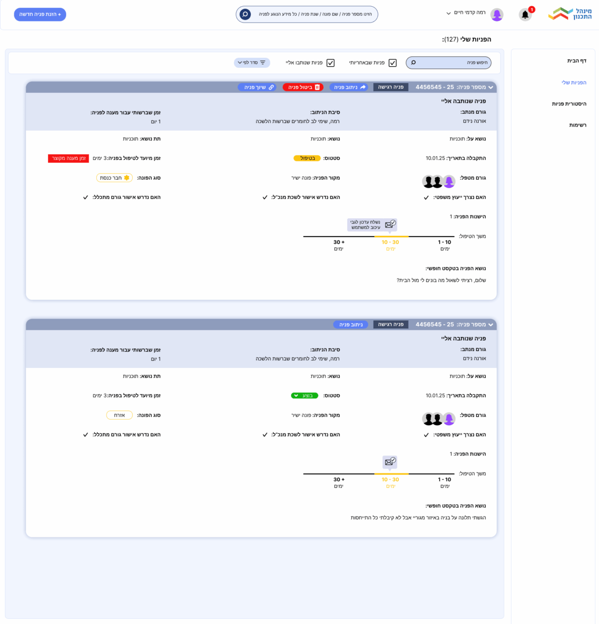Click the user profile avatar in header
The height and width of the screenshot is (624, 599).
tap(497, 15)
